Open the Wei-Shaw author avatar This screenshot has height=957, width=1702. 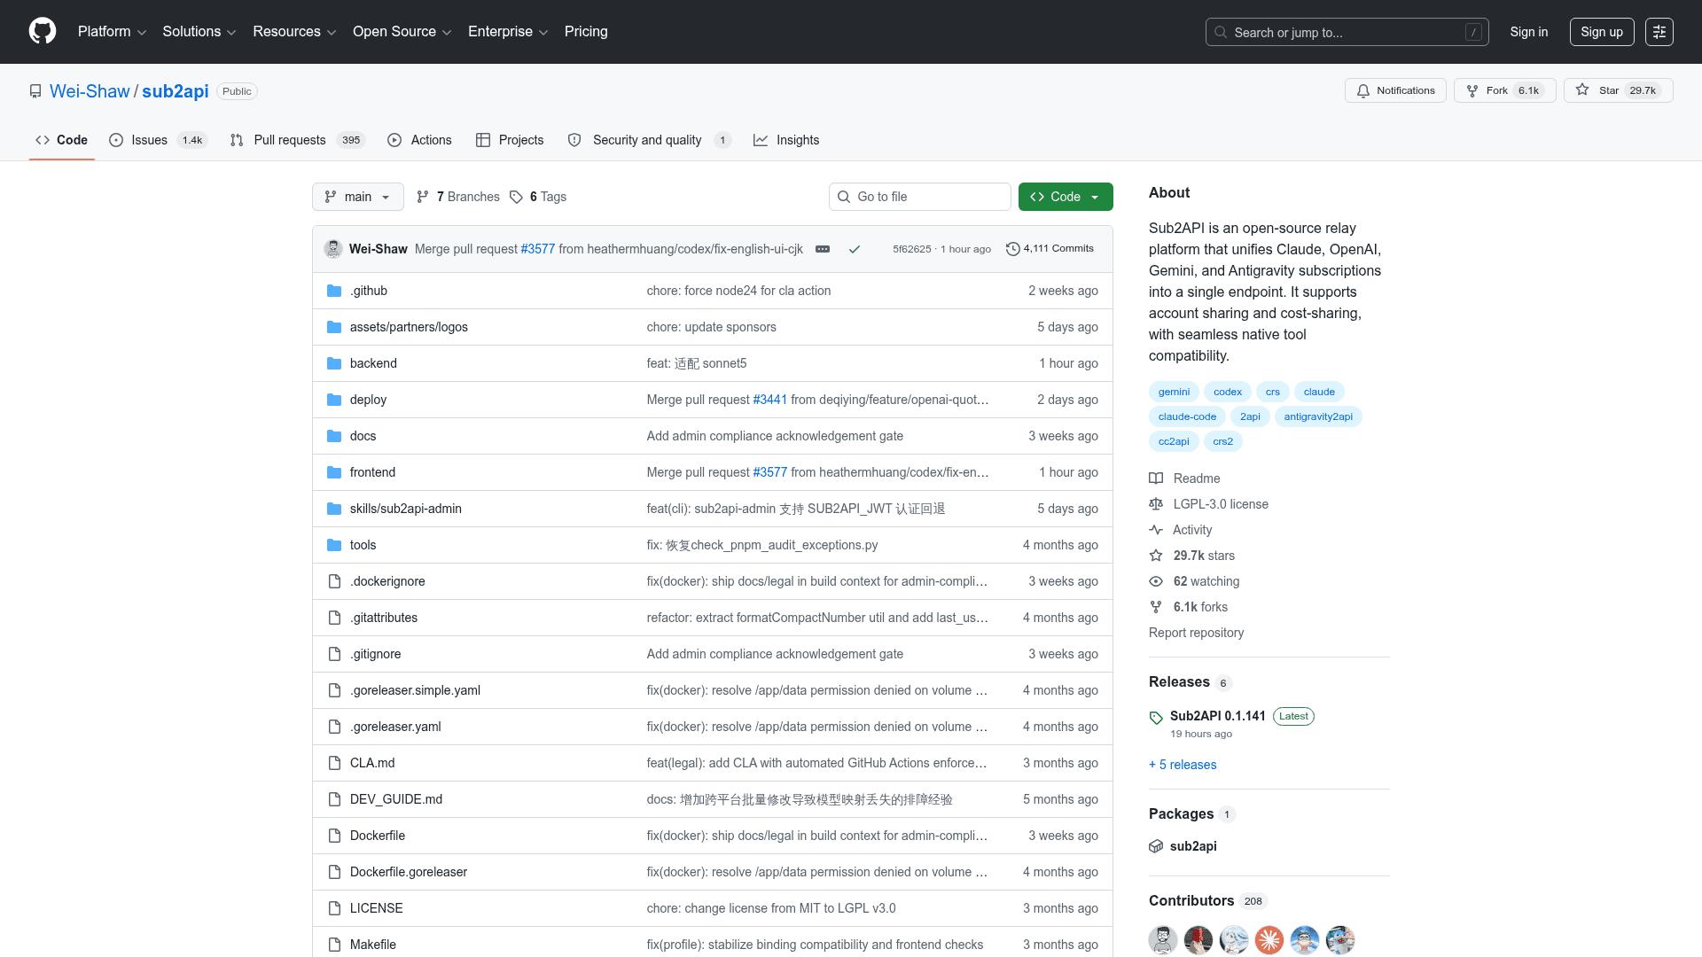tap(333, 249)
